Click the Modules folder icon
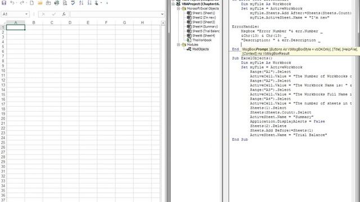Image resolution: width=360 pixels, height=202 pixels. click(x=184, y=45)
